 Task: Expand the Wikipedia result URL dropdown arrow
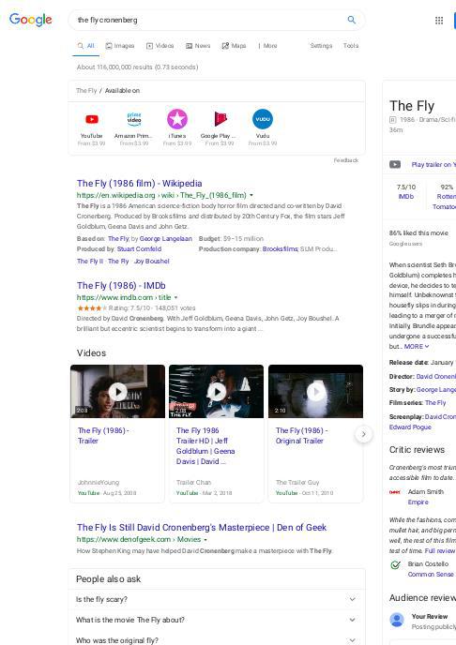pyautogui.click(x=251, y=195)
